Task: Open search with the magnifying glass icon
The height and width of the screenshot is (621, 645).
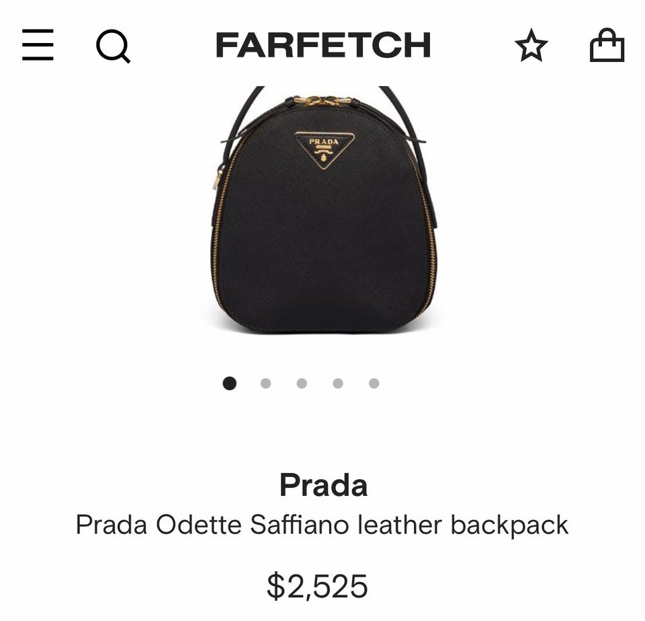Action: (x=113, y=46)
